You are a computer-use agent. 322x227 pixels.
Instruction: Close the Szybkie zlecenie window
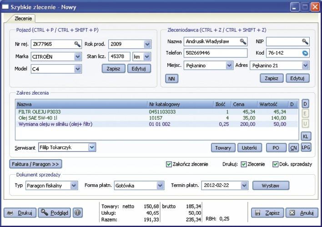pyautogui.click(x=315, y=7)
